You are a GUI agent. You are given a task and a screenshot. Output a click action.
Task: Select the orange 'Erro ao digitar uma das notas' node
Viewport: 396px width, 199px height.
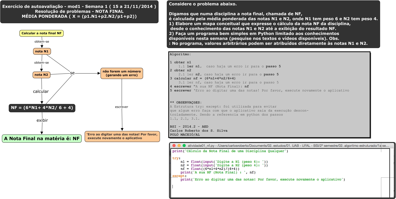[122, 136]
